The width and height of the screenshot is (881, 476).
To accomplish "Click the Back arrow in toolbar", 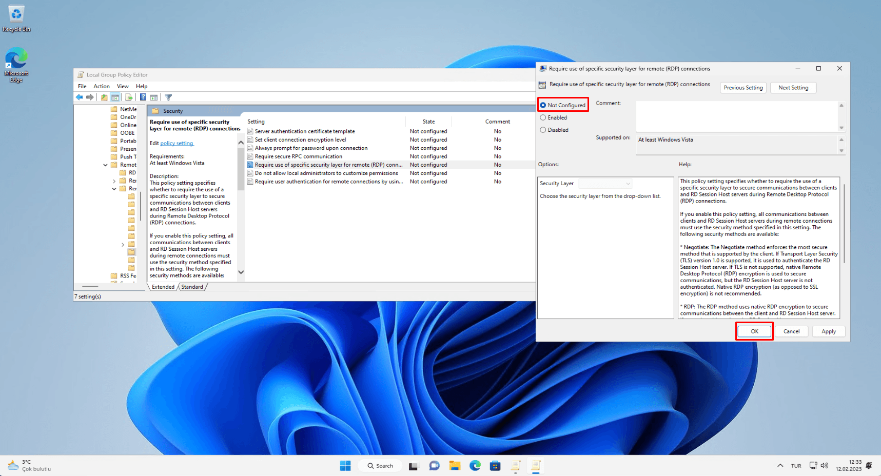I will coord(79,97).
